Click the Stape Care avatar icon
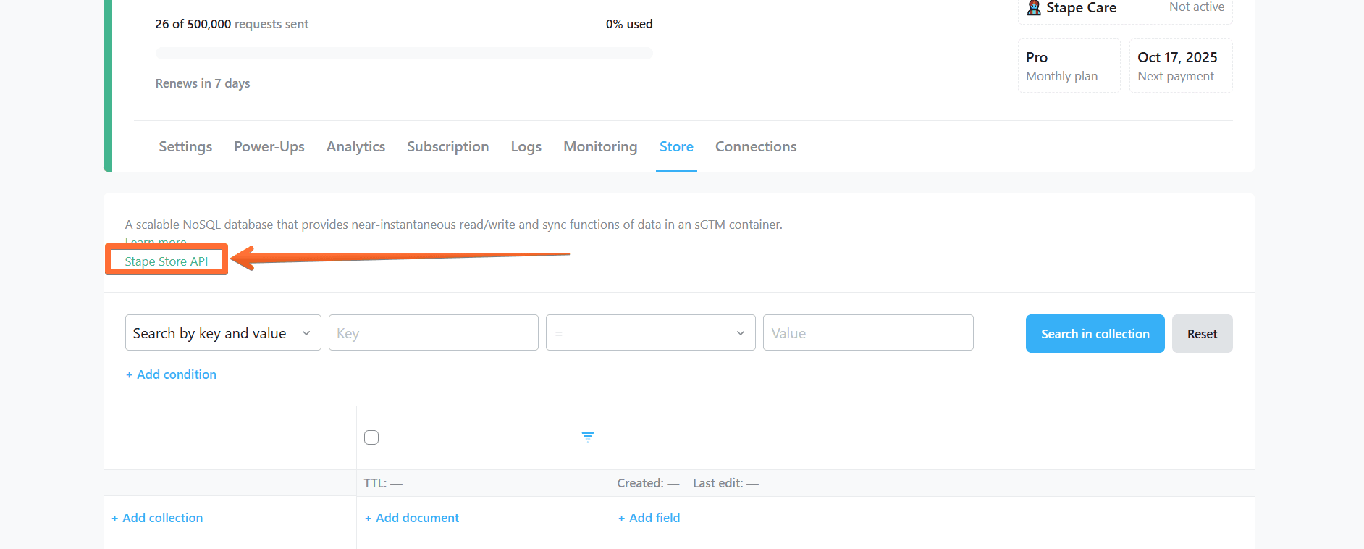1364x549 pixels. 1034,8
